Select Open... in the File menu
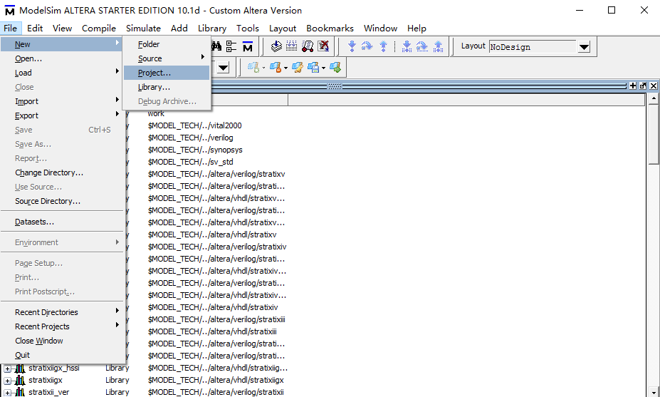 tap(61, 58)
